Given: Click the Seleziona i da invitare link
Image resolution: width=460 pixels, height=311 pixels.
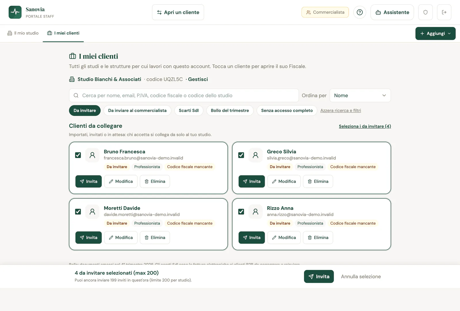Looking at the screenshot, I should [365, 126].
